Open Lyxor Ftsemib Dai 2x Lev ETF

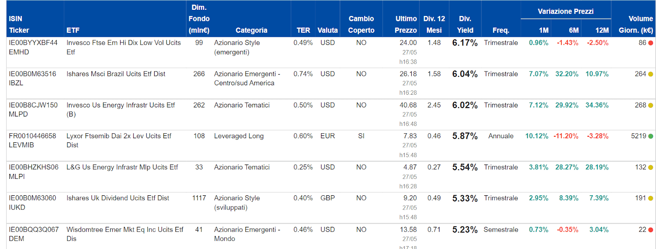[x=118, y=136]
